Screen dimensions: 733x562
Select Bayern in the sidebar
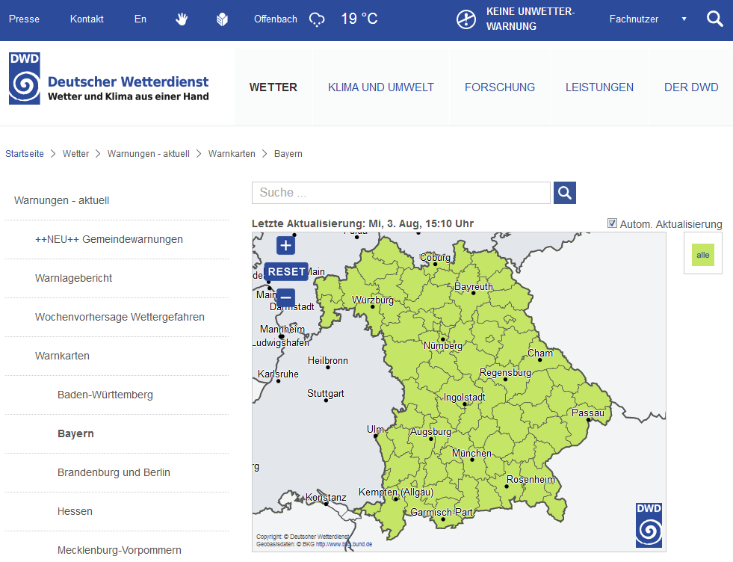[75, 433]
